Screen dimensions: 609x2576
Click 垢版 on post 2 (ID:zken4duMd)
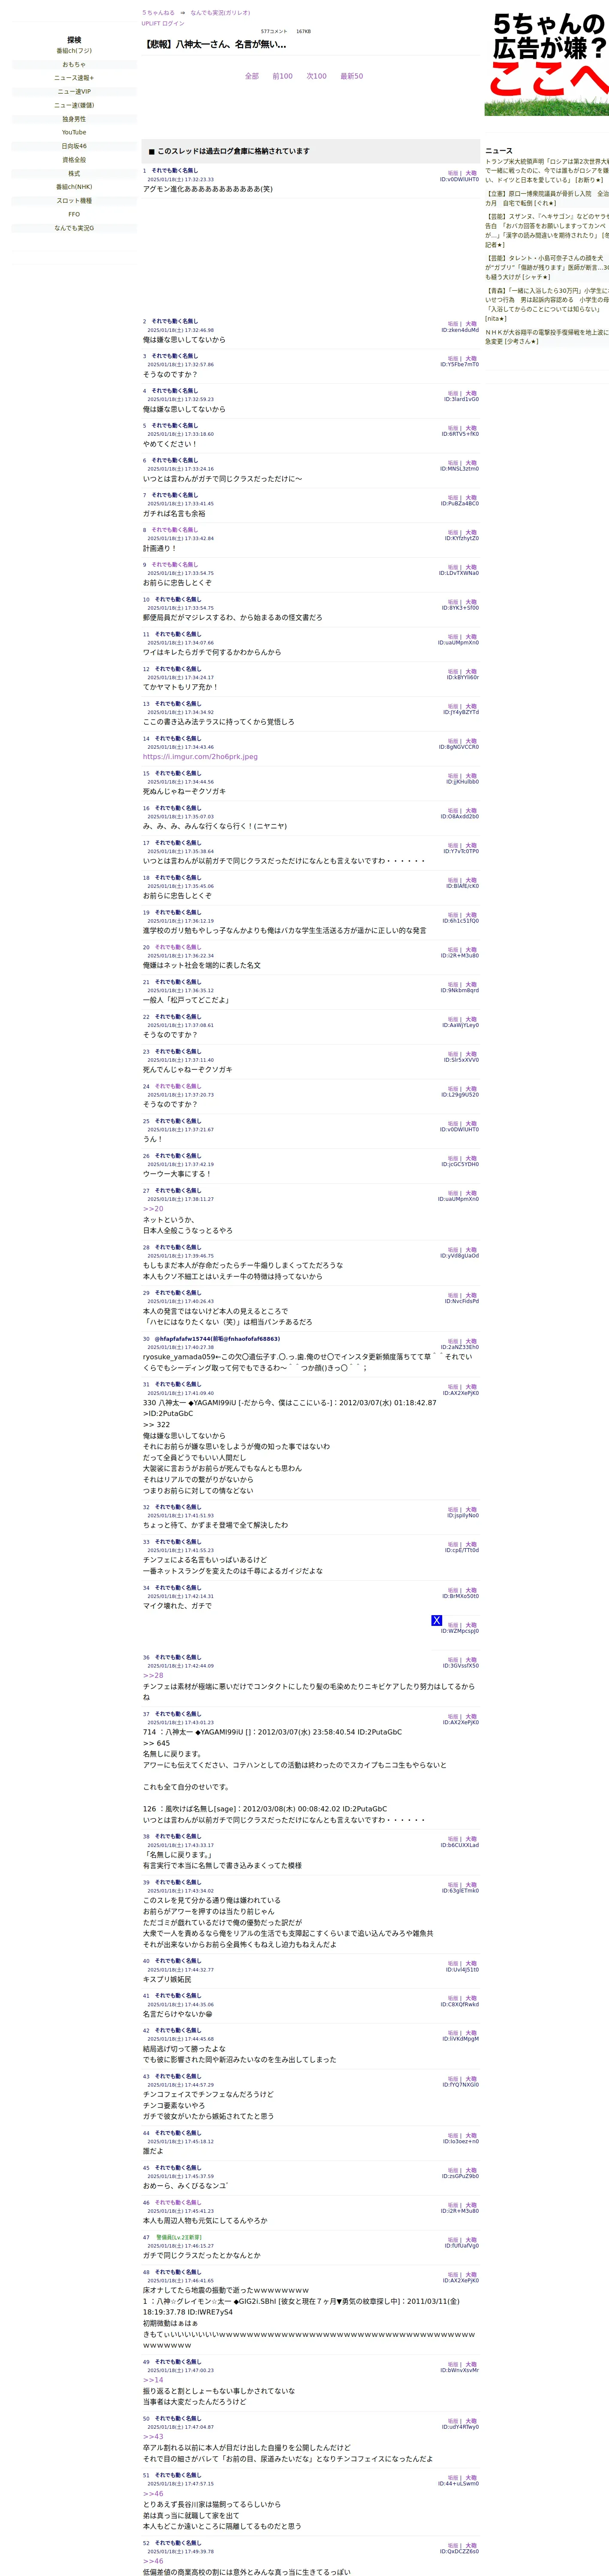tap(453, 324)
